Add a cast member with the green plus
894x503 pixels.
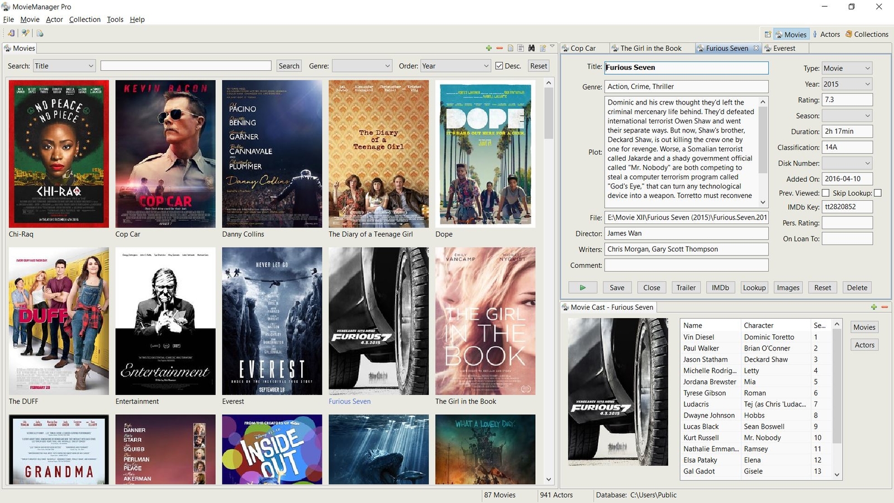tap(874, 307)
